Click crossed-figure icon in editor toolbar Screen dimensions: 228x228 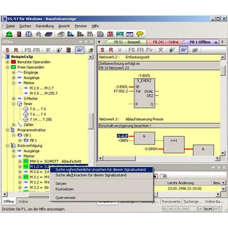tap(161, 50)
